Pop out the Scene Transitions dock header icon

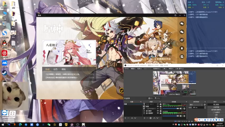coord(205,102)
